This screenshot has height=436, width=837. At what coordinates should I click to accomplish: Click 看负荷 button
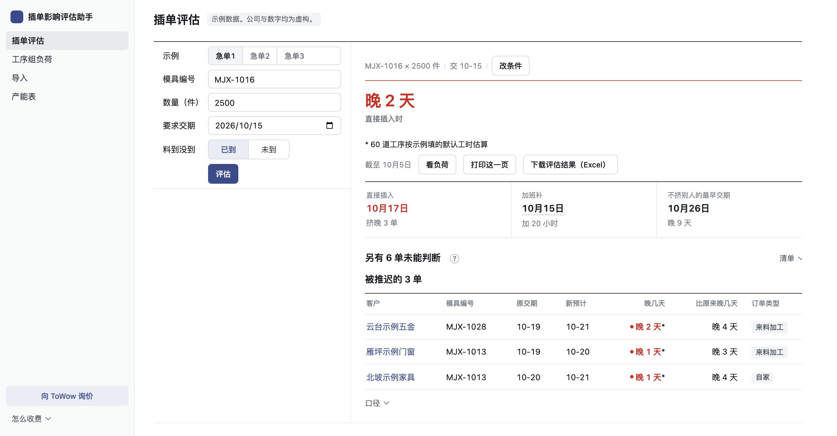[x=437, y=165]
